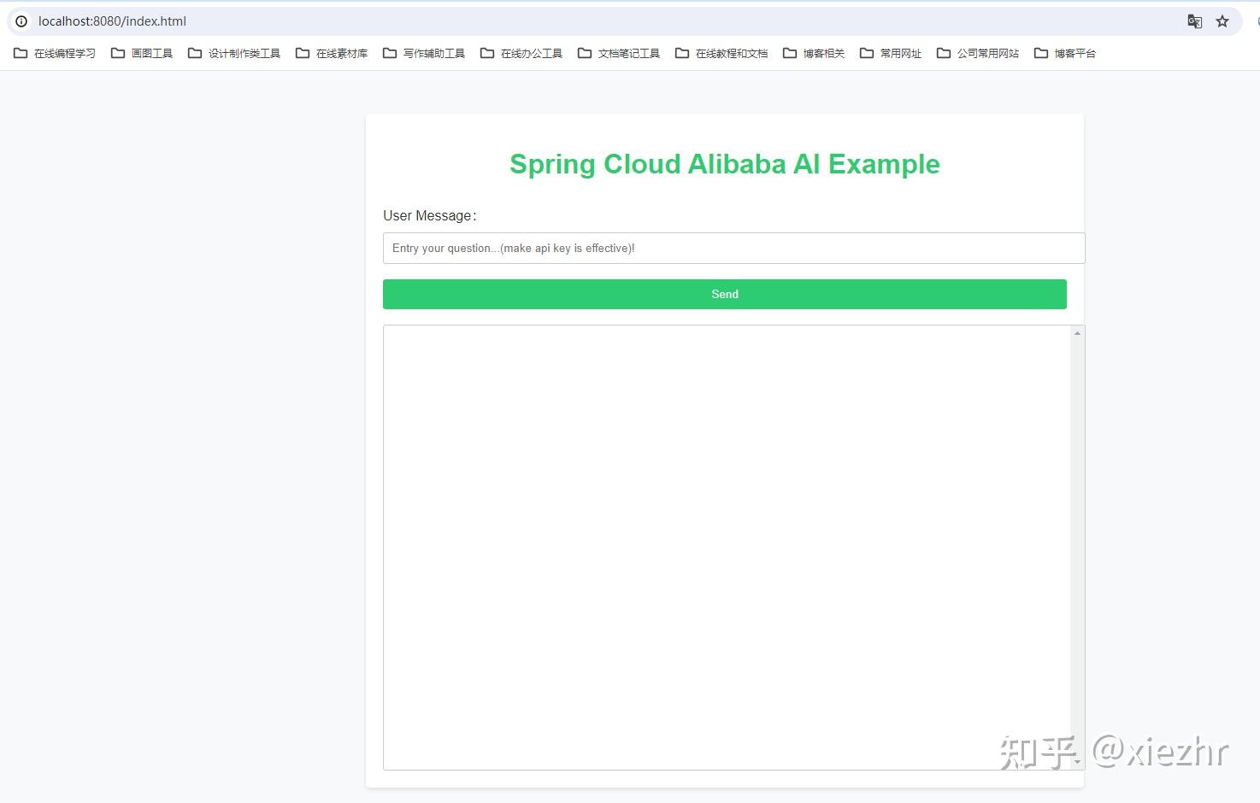Open the 博客相关 bookmark menu
This screenshot has width=1260, height=803.
tap(813, 52)
